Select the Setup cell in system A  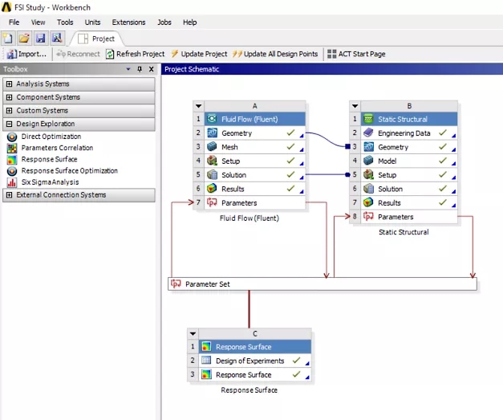[254, 161]
